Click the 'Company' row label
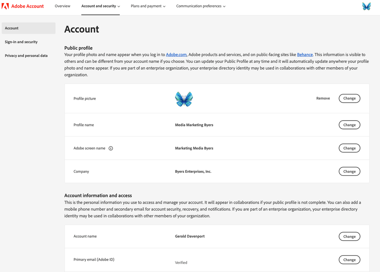Image resolution: width=380 pixels, height=272 pixels. tap(81, 172)
